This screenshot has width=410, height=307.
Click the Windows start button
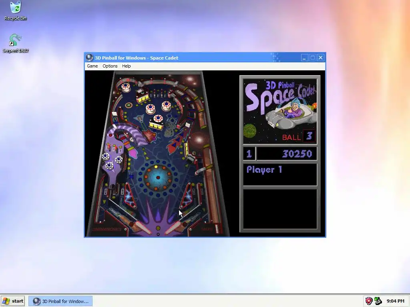13,301
